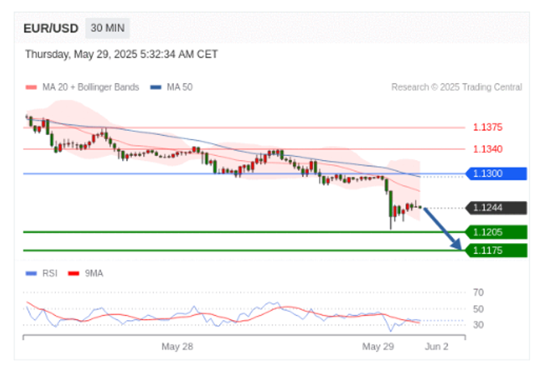Click the chart timestamp Thursday, May 29, 2025
The height and width of the screenshot is (375, 550).
pos(121,54)
